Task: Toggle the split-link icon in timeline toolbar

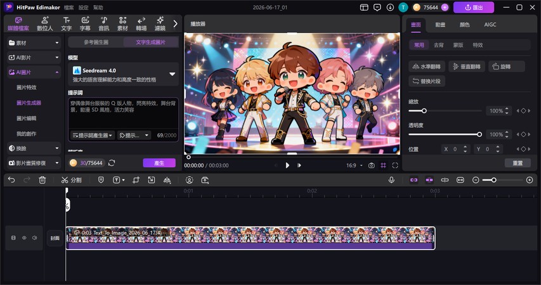Action: (x=445, y=180)
